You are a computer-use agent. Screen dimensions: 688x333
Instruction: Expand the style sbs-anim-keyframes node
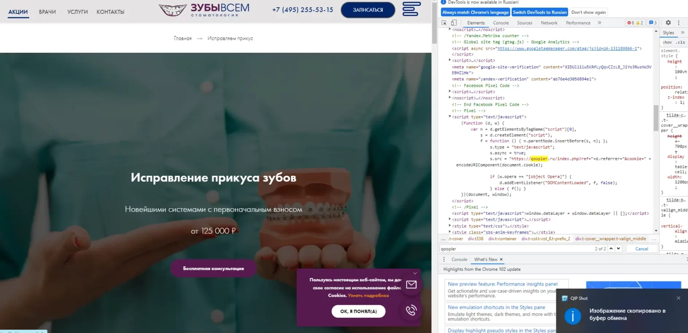(x=450, y=232)
